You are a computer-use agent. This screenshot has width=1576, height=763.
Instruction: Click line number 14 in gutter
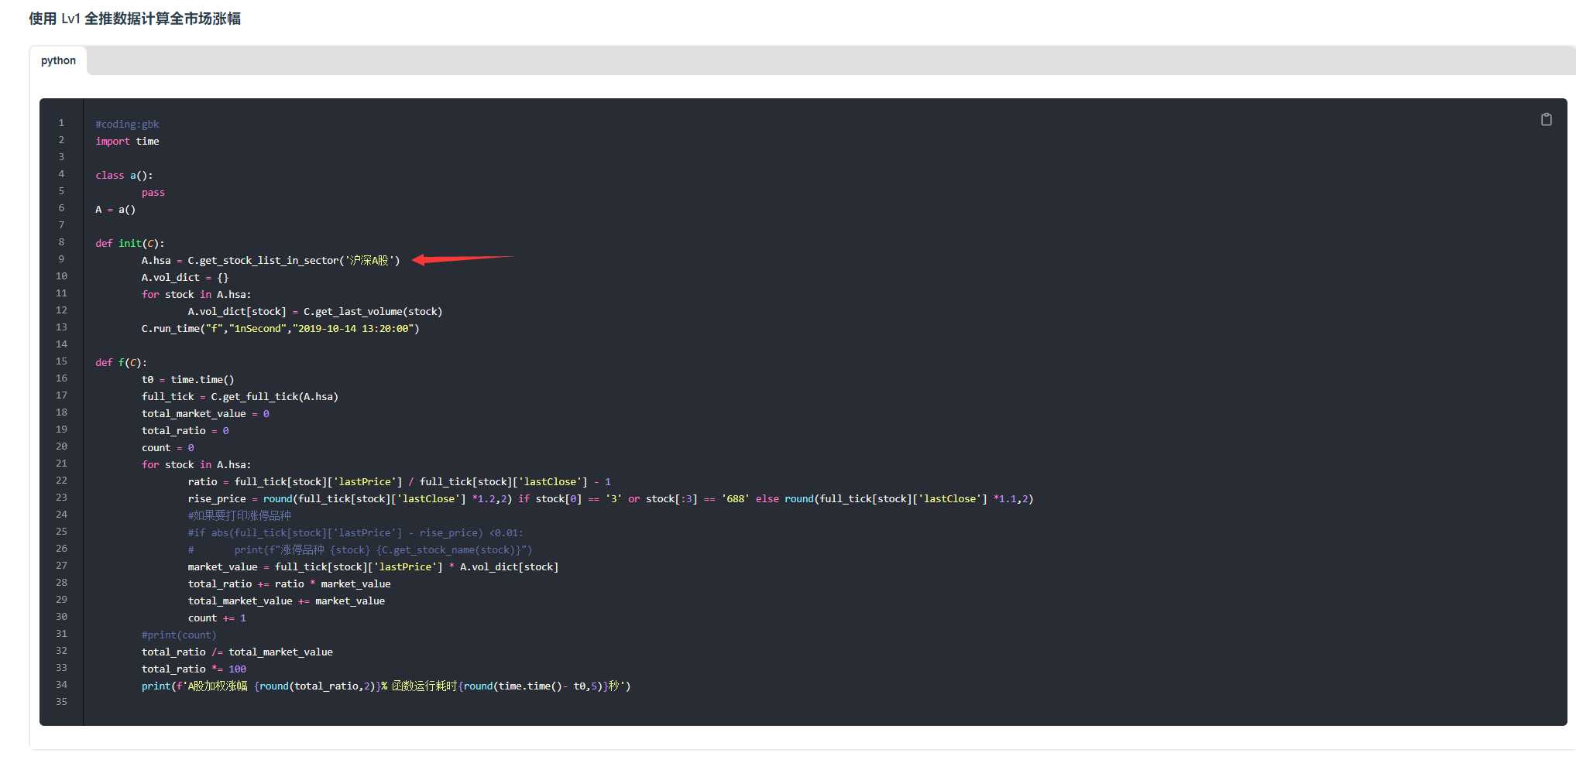tap(61, 344)
